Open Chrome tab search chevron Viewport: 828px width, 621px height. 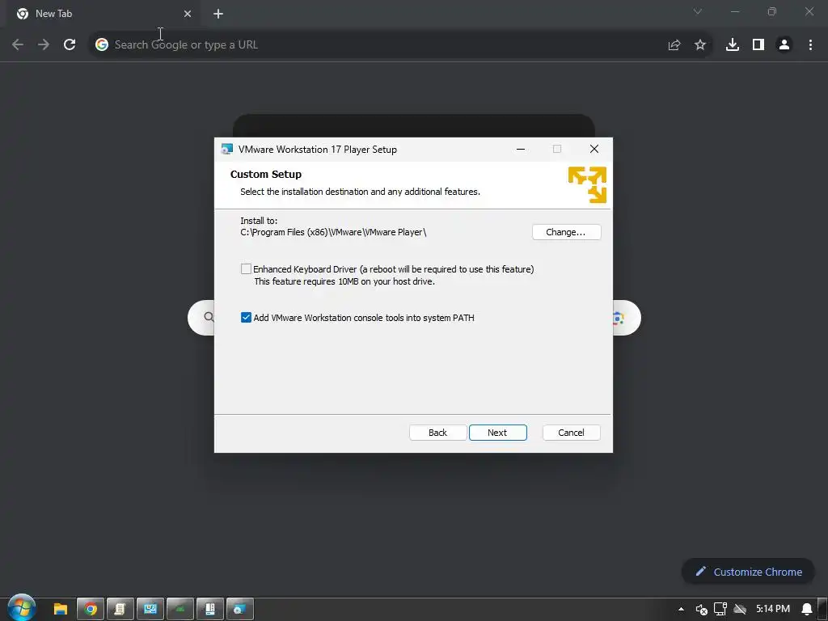[698, 11]
